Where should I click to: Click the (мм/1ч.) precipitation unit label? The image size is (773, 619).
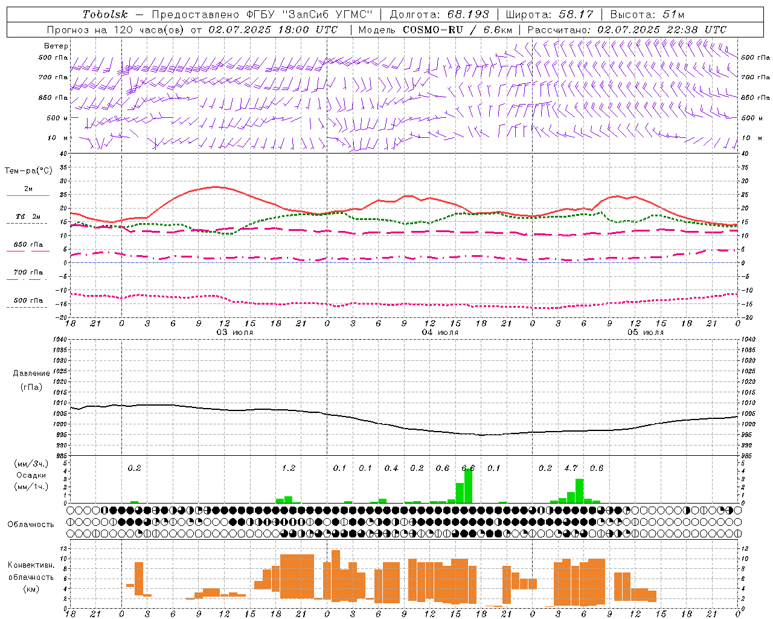pos(31,486)
